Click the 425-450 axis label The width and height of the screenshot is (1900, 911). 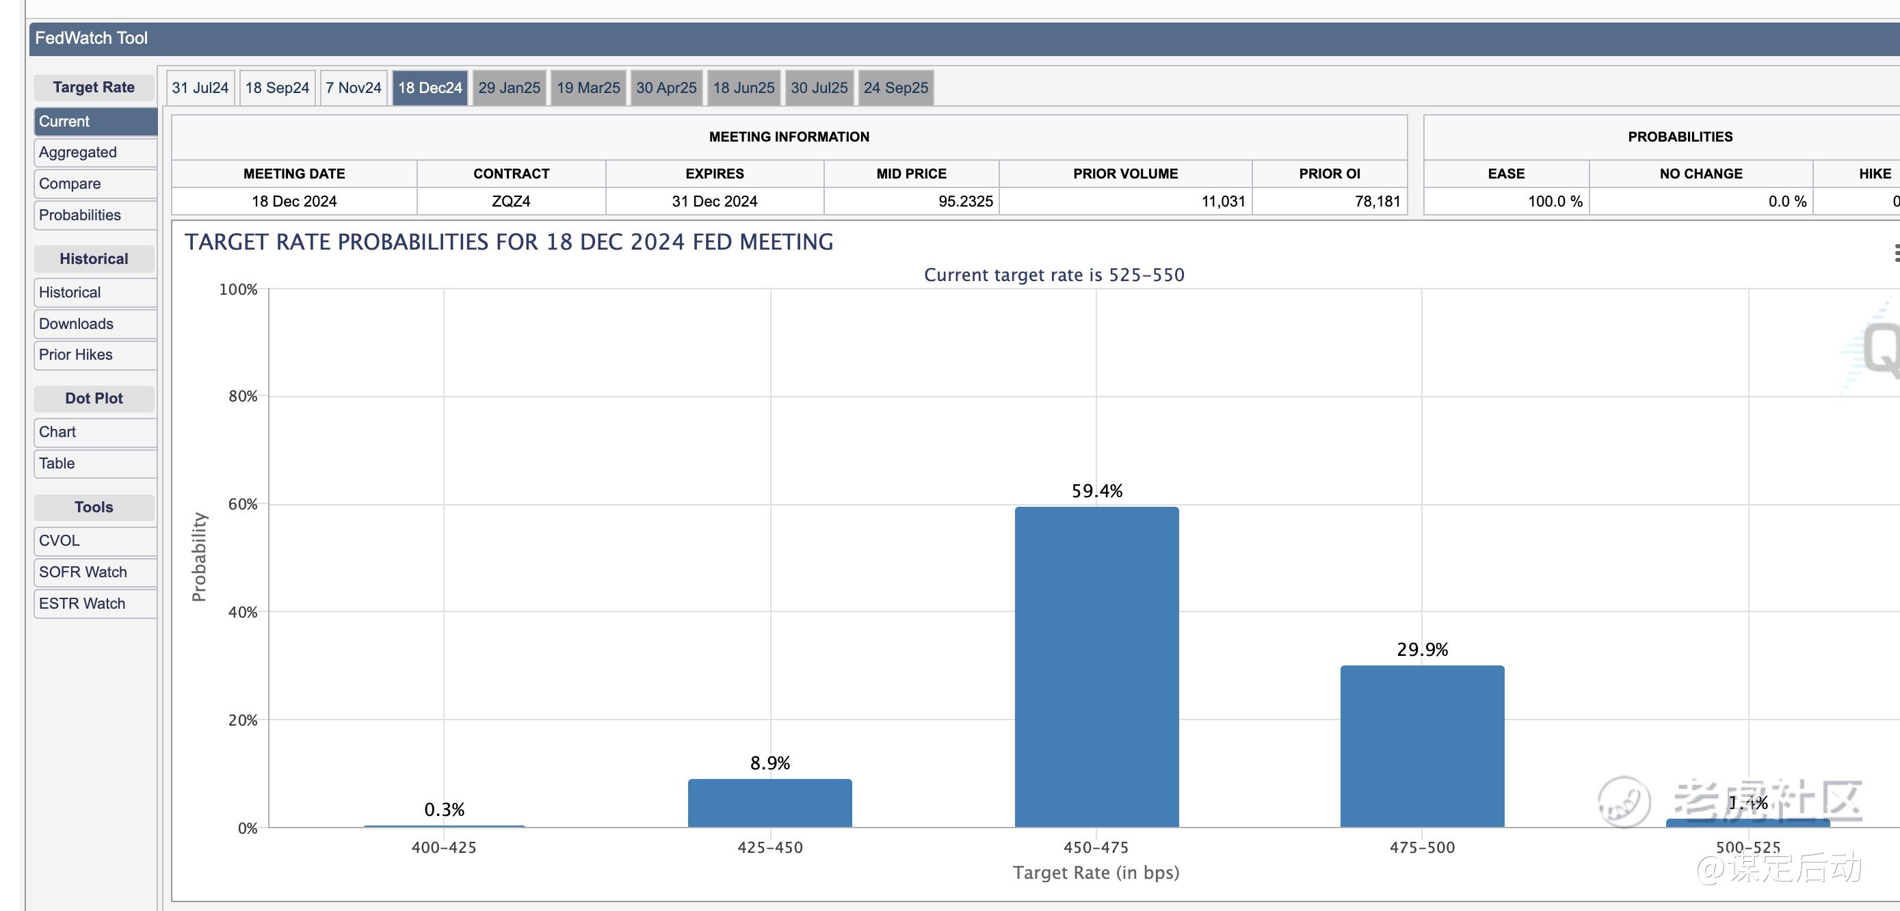[x=770, y=847]
